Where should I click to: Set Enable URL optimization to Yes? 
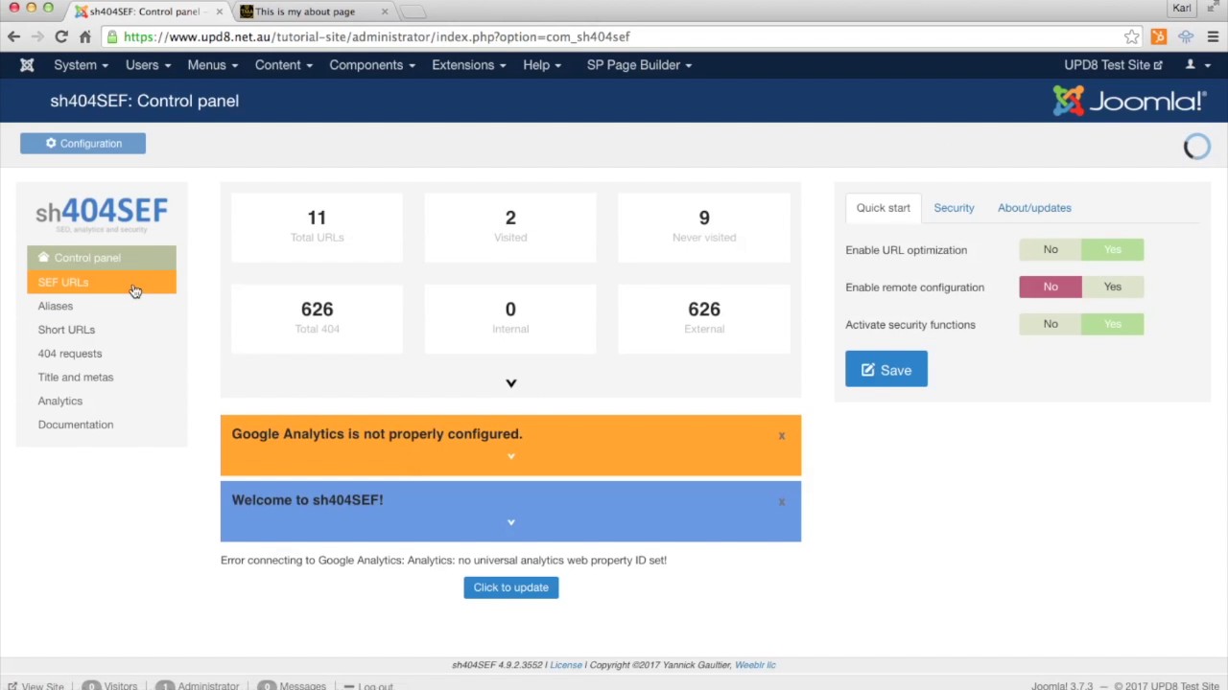point(1113,250)
